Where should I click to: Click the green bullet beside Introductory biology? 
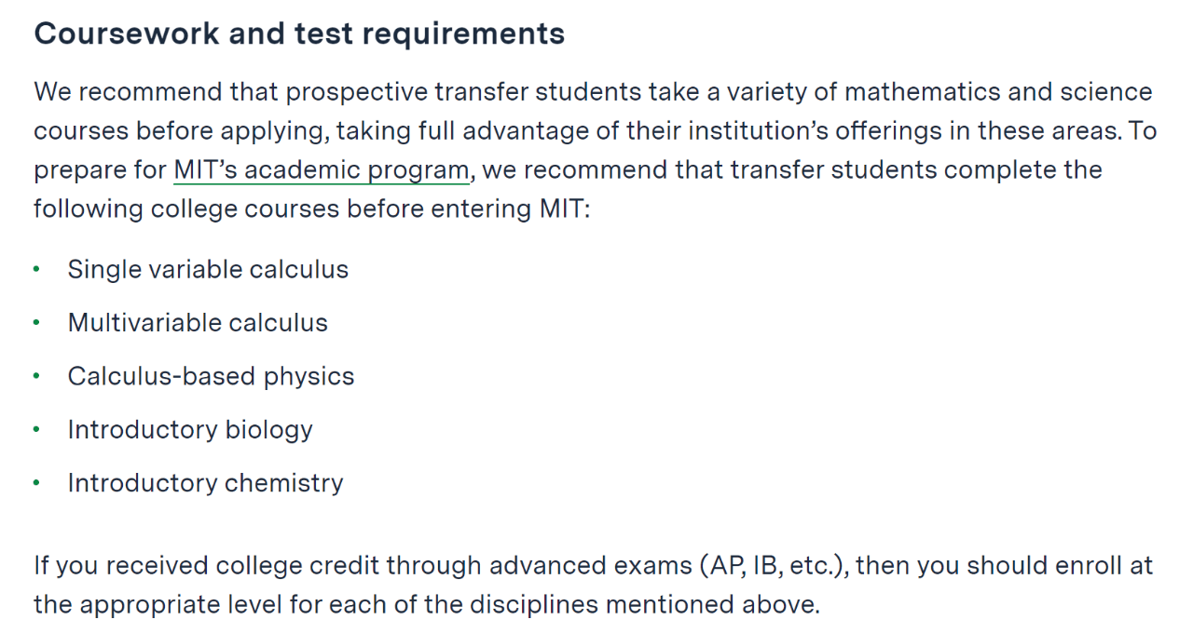click(36, 431)
